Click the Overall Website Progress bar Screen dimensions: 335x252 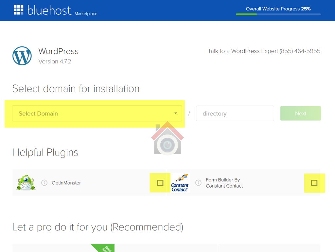[x=278, y=14]
